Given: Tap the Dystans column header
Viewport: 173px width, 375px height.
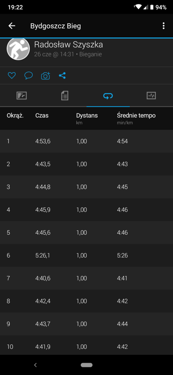Looking at the screenshot, I should (87, 116).
